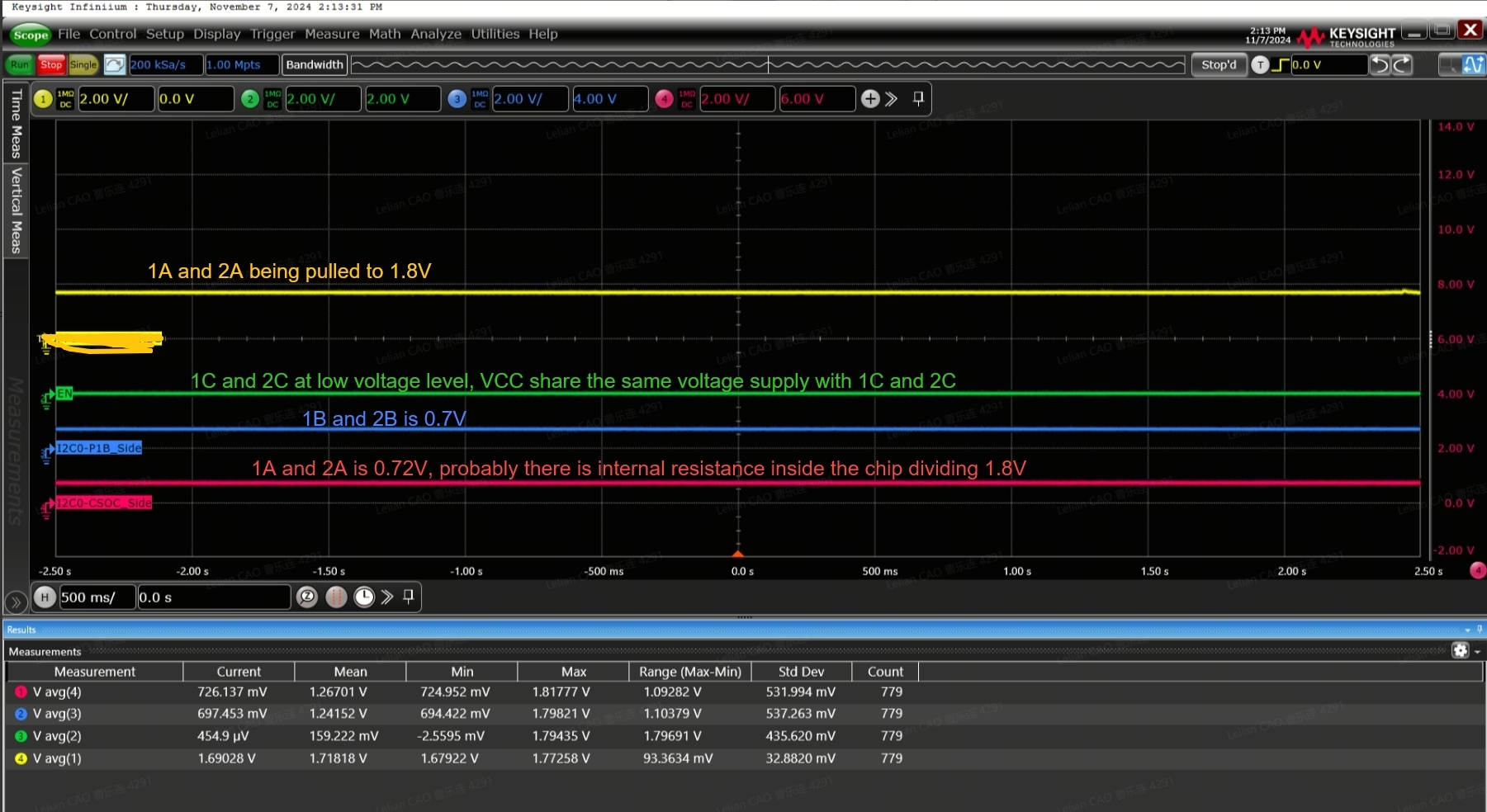
Task: Select the zoom box tool icon
Action: pyautogui.click(x=1450, y=64)
